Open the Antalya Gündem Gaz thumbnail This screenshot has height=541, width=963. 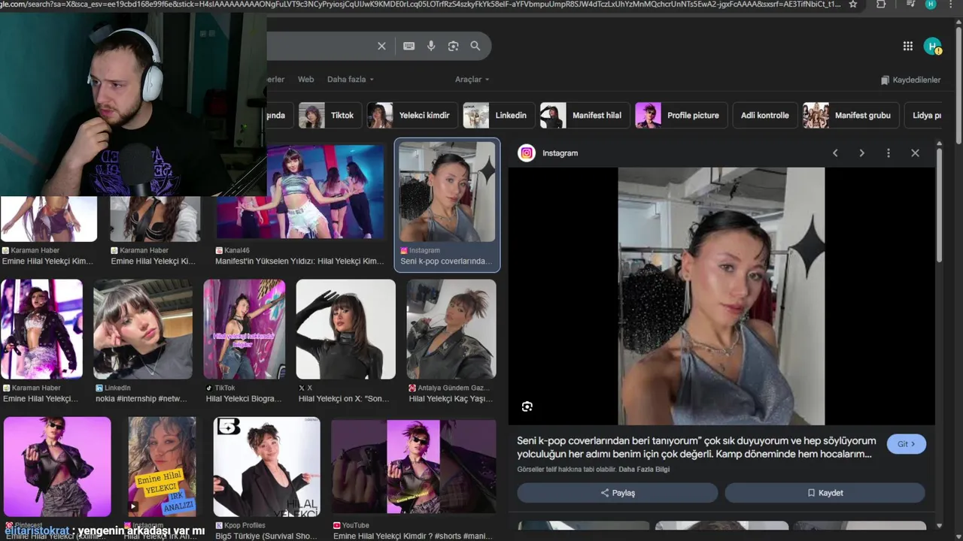pos(451,329)
